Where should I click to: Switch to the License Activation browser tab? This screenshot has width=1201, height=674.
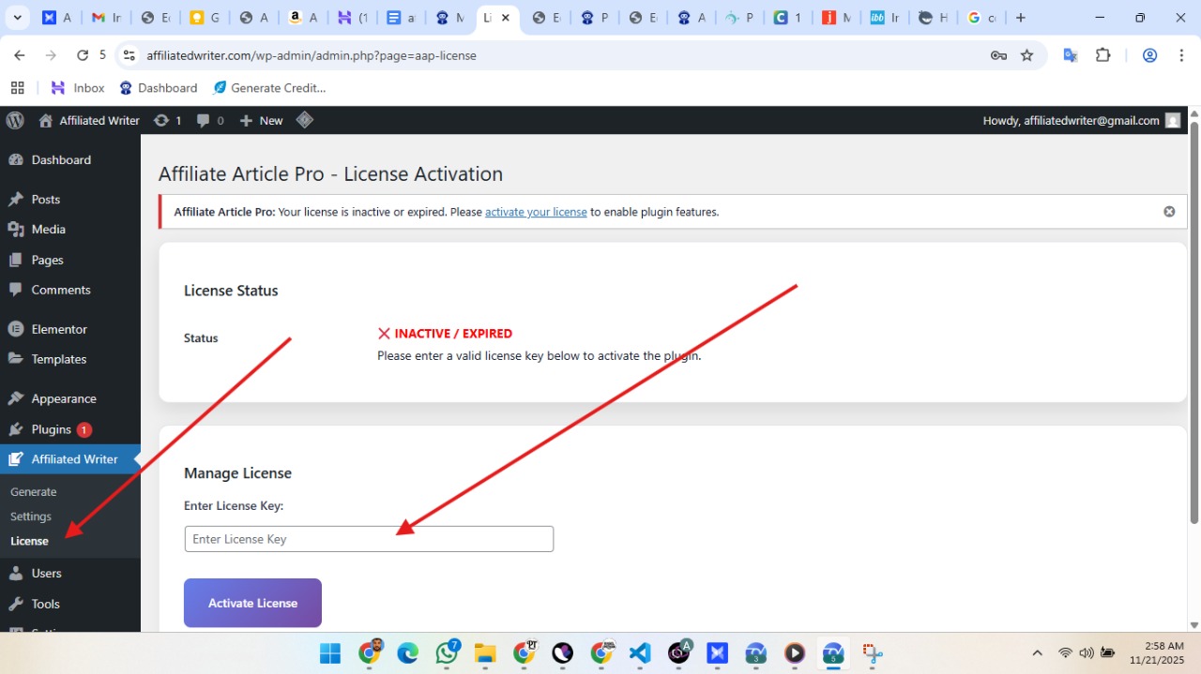tap(490, 17)
